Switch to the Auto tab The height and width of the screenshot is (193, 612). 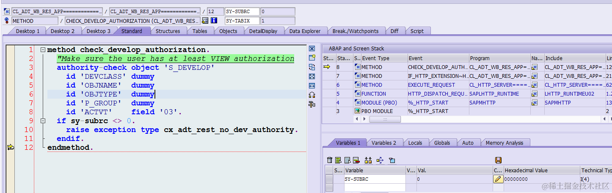pos(468,143)
